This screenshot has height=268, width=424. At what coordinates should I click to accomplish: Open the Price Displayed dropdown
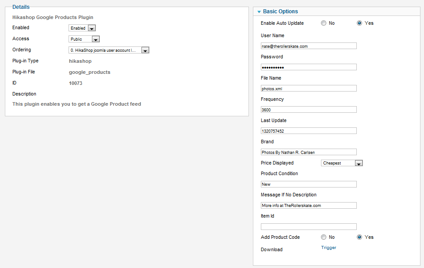point(342,163)
